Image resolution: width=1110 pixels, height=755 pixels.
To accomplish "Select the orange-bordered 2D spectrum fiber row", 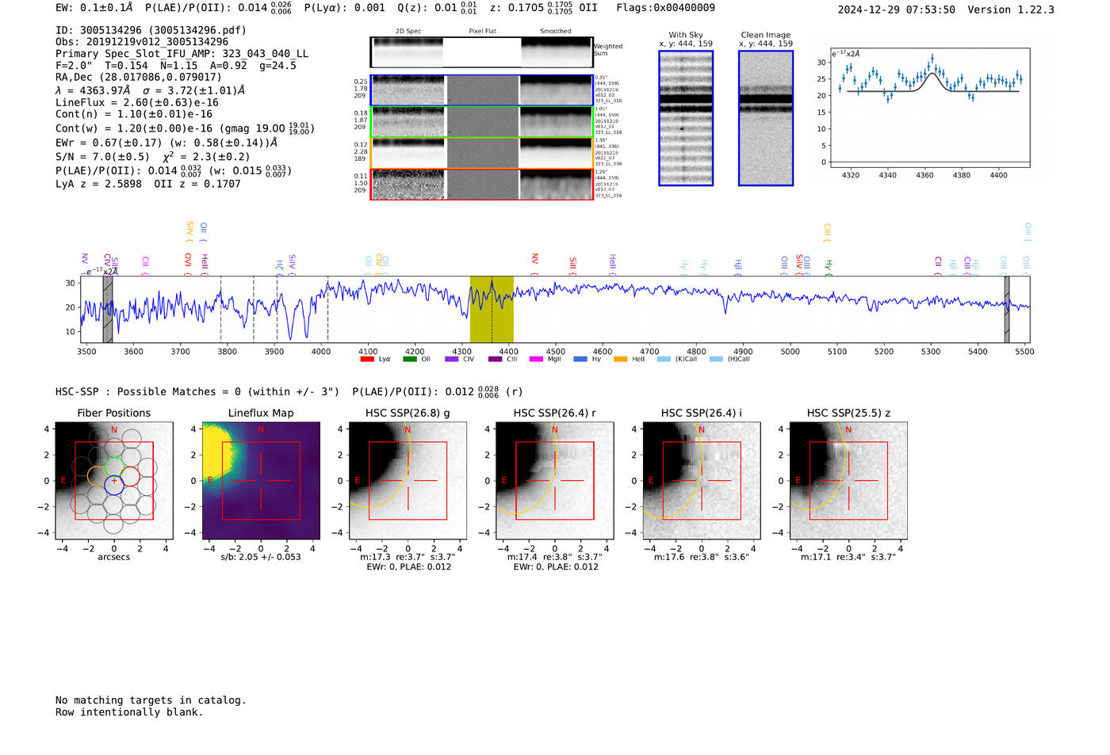I will point(481,153).
